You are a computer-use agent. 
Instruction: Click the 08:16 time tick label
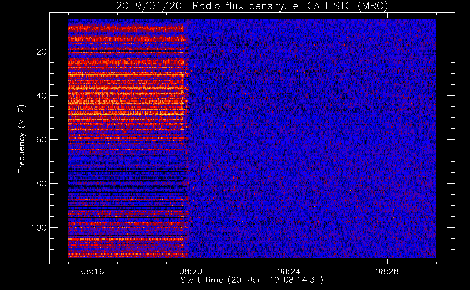[x=93, y=272]
